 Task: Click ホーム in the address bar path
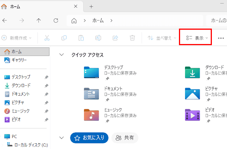click(x=98, y=21)
